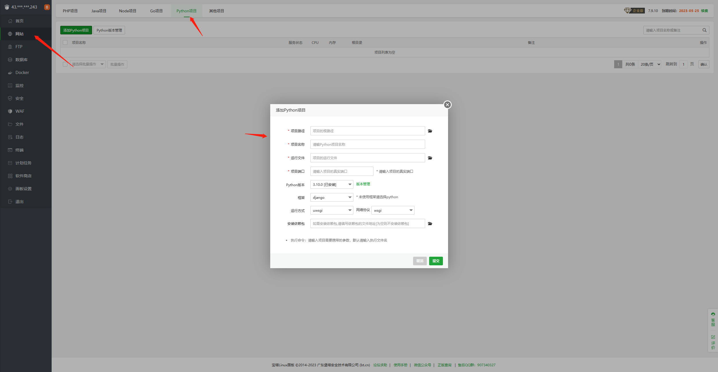718x372 pixels.
Task: Open the 微信公众号 footer link
Action: click(422, 365)
